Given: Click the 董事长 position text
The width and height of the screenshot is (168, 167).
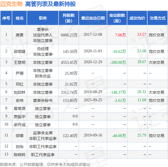Looking at the screenshot, I should [43, 29].
